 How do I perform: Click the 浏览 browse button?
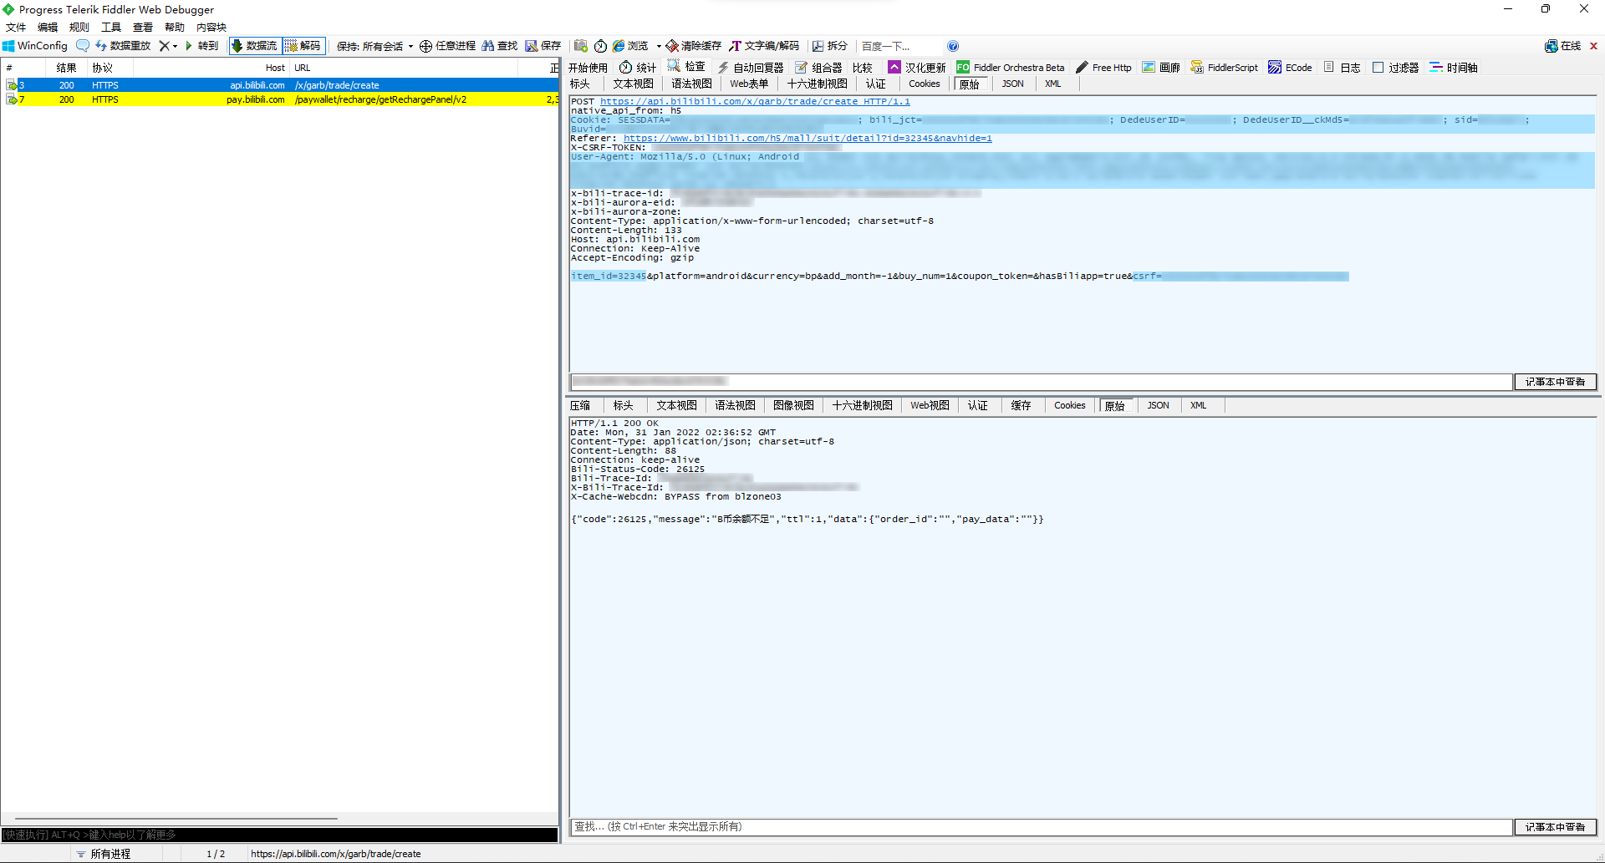tap(630, 46)
